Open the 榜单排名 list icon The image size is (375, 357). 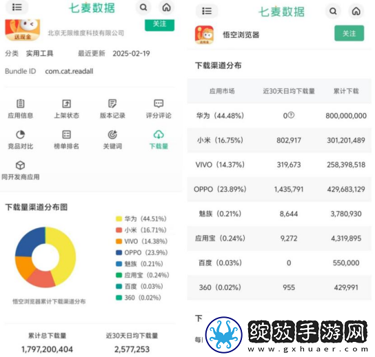click(x=66, y=134)
